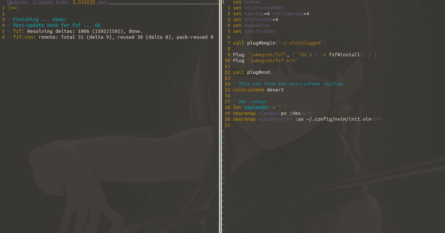
Task: Place cursor on 'relativenumber' option
Action: (264, 8)
